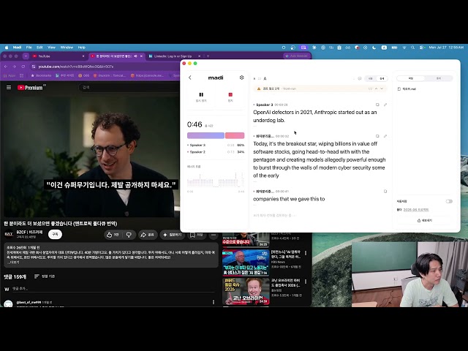
Task: Like the YouTube video
Action: pos(113,235)
